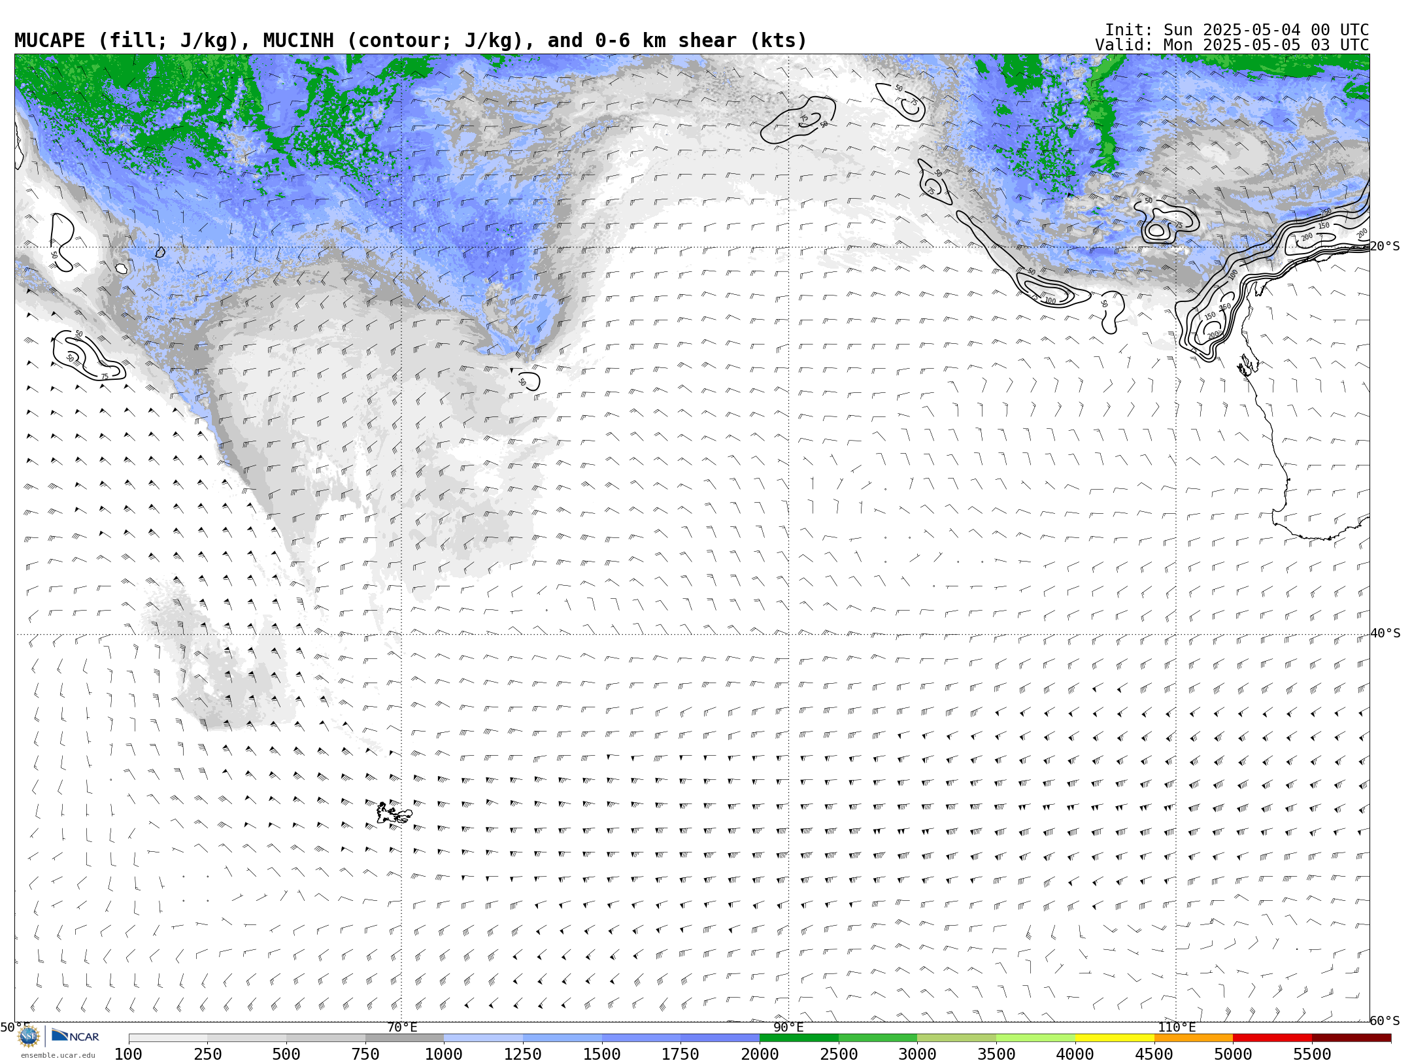Viewport: 1412px width, 1063px height.
Task: Select the MUCAPE MUCINH shear chart title
Action: click(411, 41)
